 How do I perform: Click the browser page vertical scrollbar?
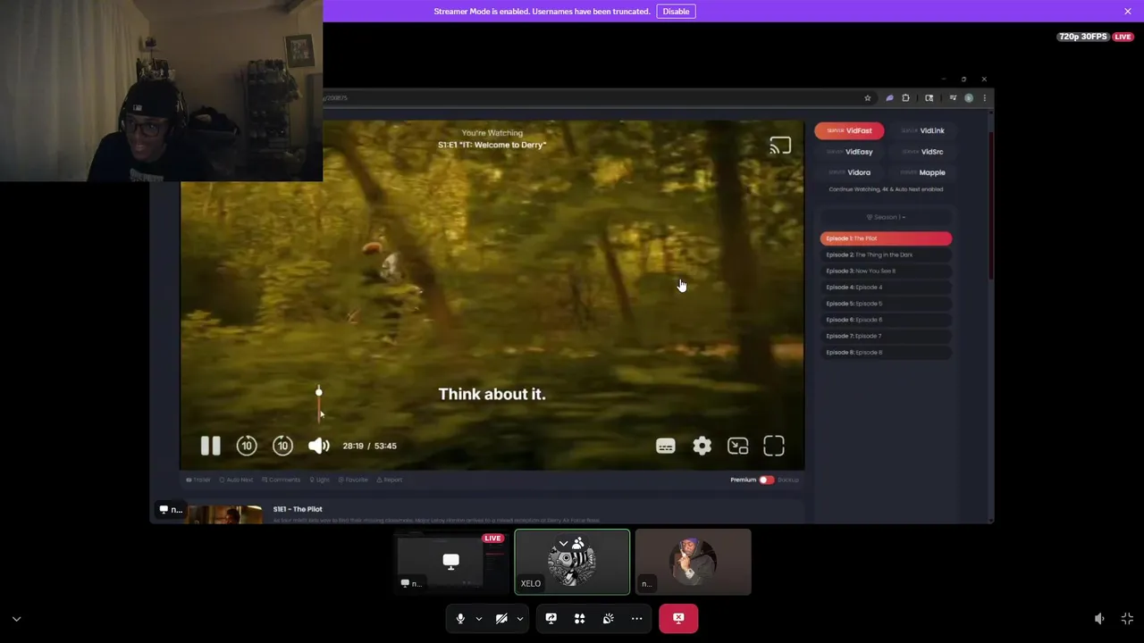[991, 205]
